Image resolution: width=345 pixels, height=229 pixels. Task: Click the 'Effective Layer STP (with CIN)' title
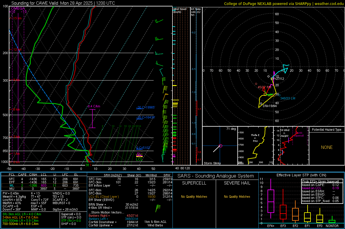coord(301,175)
